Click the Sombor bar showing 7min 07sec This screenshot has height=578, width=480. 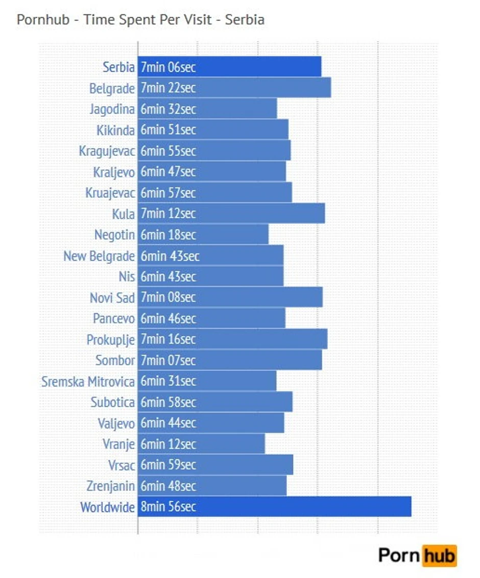pyautogui.click(x=230, y=360)
